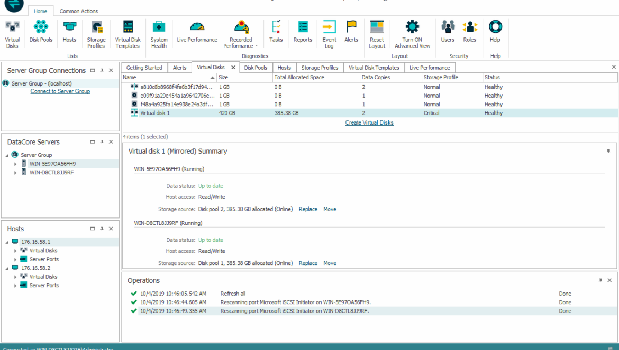619x350 pixels.
Task: Expand Server Ports under host 176.16.58.2
Action: (x=15, y=286)
